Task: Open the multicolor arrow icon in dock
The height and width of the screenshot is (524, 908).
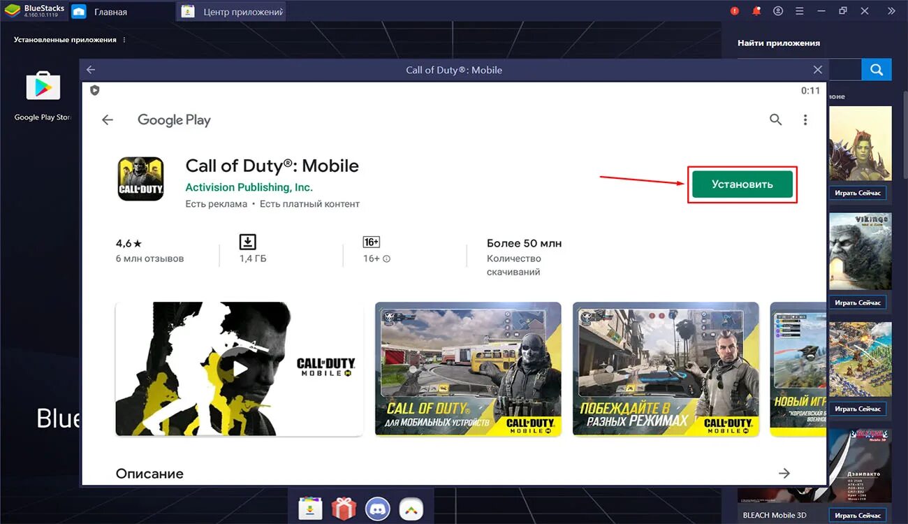Action: pyautogui.click(x=411, y=509)
